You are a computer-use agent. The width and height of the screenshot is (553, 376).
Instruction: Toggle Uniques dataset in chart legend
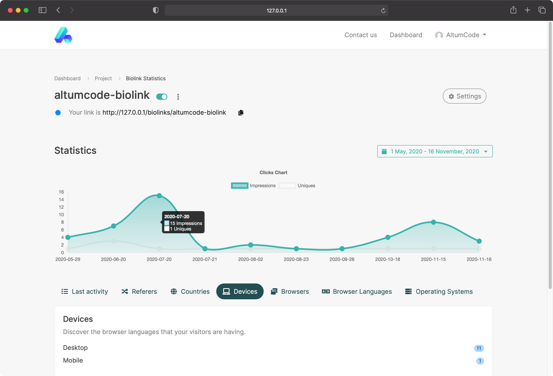[x=297, y=185]
